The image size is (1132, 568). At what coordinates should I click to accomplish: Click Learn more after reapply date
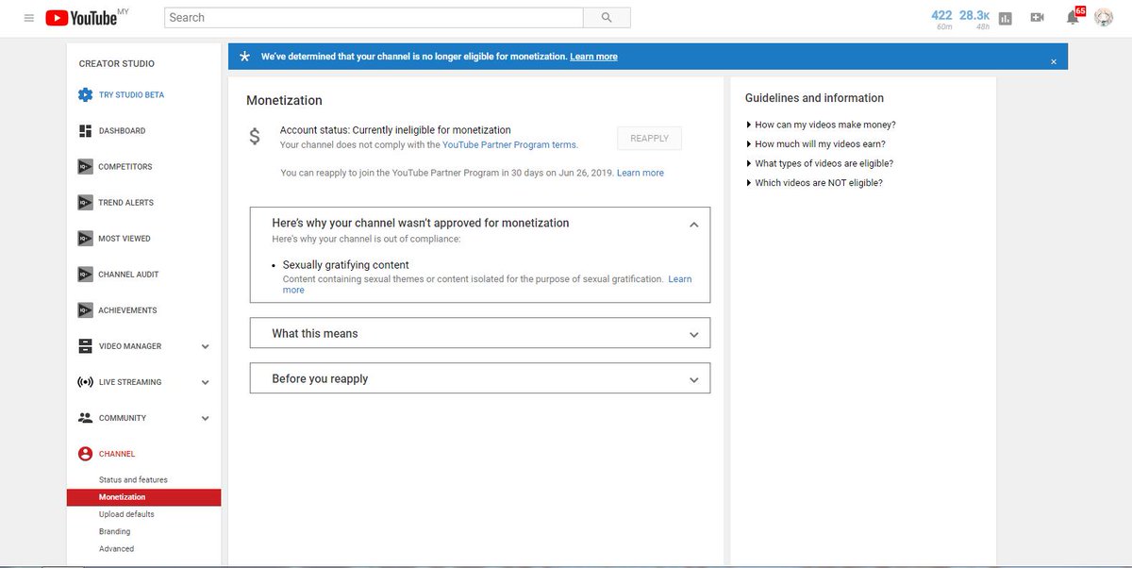click(640, 174)
